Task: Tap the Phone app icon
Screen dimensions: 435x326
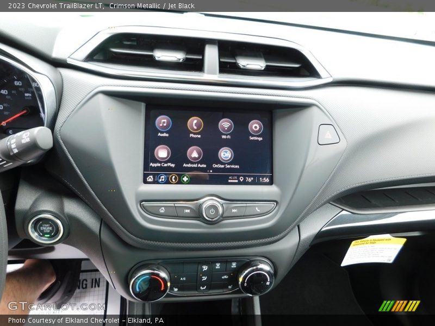Action: click(x=195, y=124)
